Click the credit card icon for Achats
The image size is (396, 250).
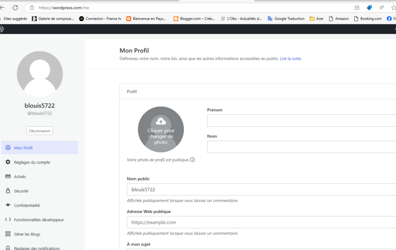tap(8, 177)
